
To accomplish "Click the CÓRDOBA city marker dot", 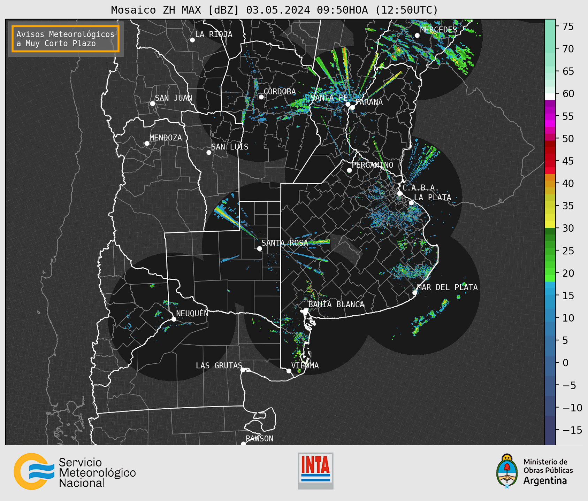I will click(261, 97).
